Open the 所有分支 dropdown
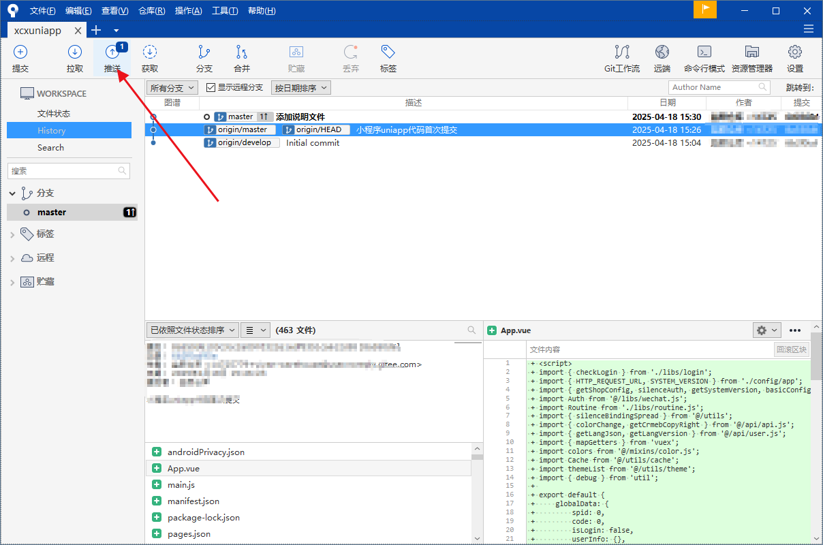This screenshot has width=823, height=545. [172, 87]
